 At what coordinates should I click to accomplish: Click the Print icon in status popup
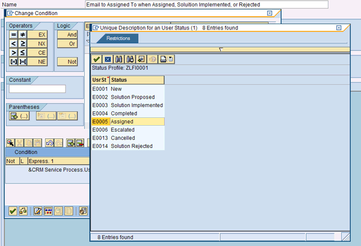[x=162, y=59]
